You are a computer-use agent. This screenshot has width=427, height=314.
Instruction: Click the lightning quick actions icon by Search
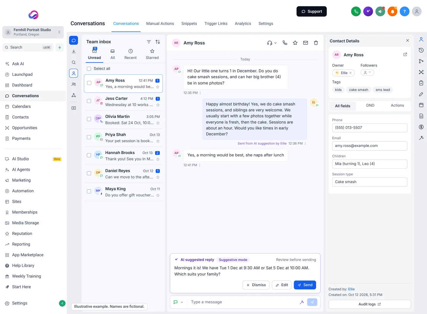[x=60, y=47]
